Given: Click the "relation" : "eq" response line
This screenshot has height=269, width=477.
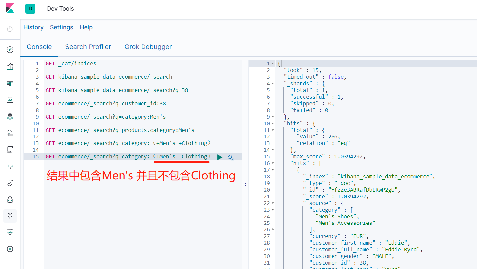Looking at the screenshot, I should click(x=323, y=143).
